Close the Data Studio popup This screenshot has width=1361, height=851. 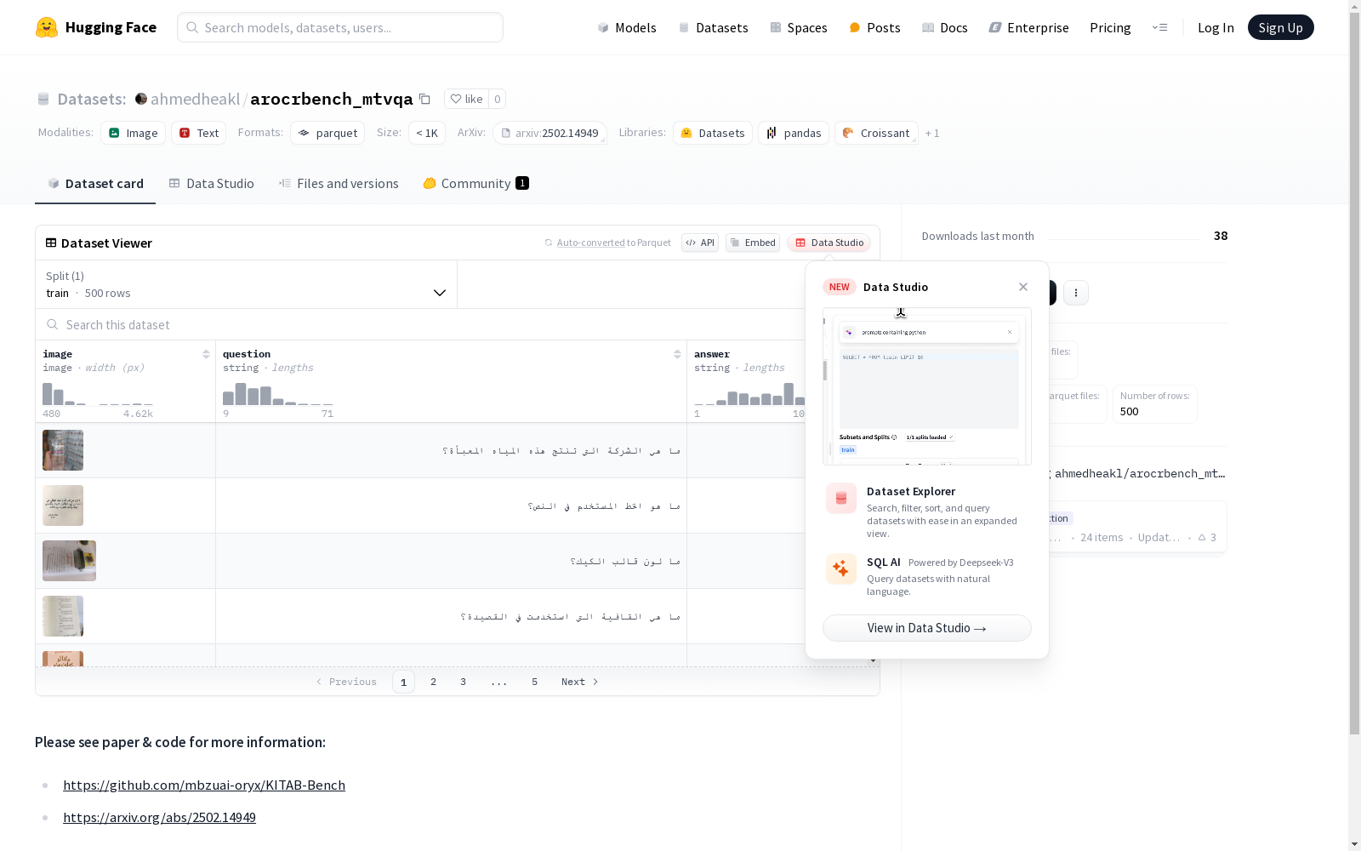point(1023,287)
